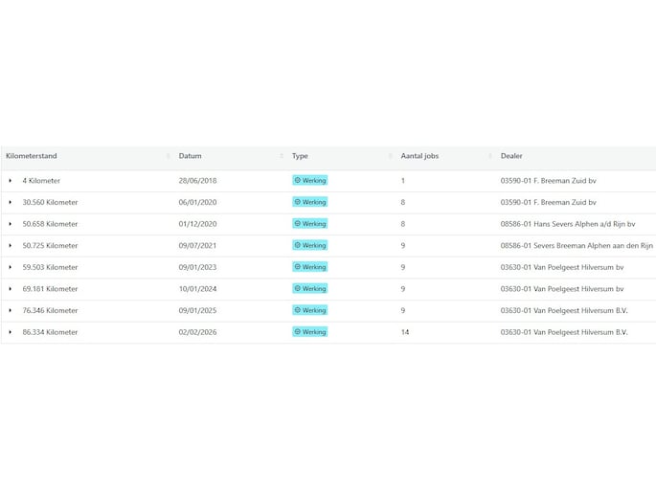Click the sort icon in Type column
Image resolution: width=656 pixels, height=492 pixels.
coord(391,156)
